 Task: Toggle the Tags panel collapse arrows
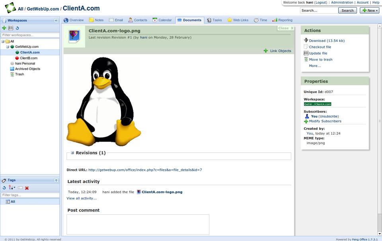pyautogui.click(x=56, y=180)
